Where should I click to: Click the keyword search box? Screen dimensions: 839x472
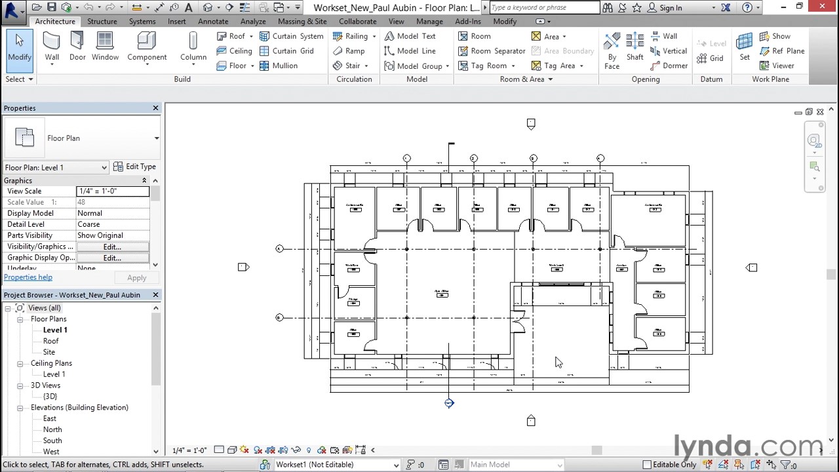[x=544, y=8]
